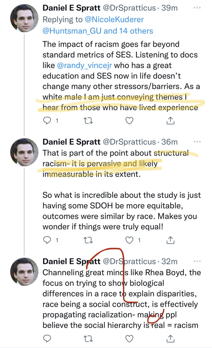Retweet the structural racism tweet
Image resolution: width=212 pixels, height=348 pixels.
[88, 240]
